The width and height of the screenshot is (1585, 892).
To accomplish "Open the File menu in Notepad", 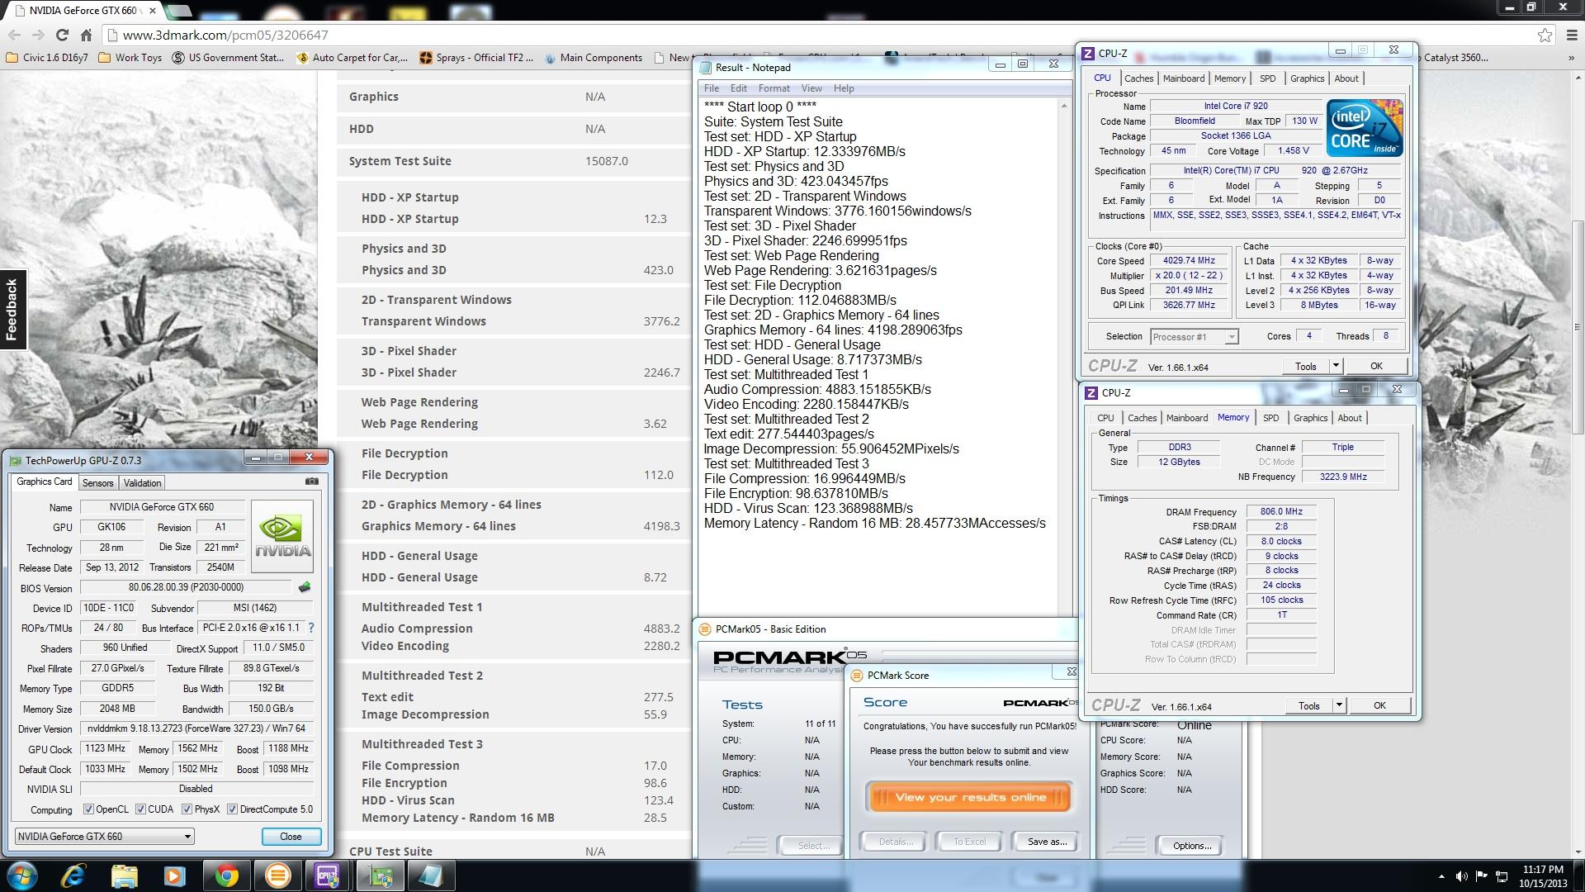I will coord(711,88).
